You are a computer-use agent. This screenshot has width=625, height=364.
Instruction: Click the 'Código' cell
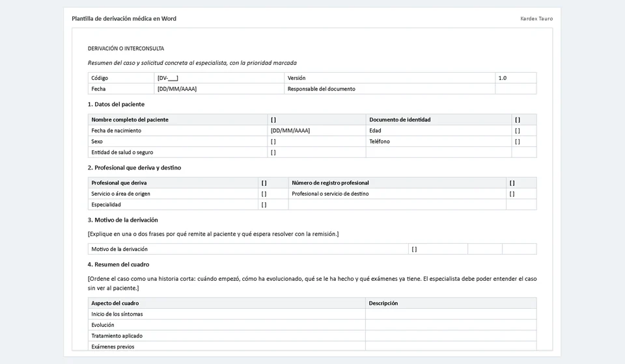121,78
